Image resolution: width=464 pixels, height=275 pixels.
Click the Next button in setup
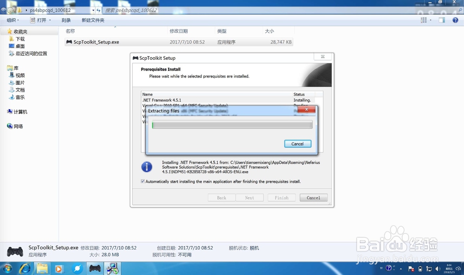[x=250, y=198]
